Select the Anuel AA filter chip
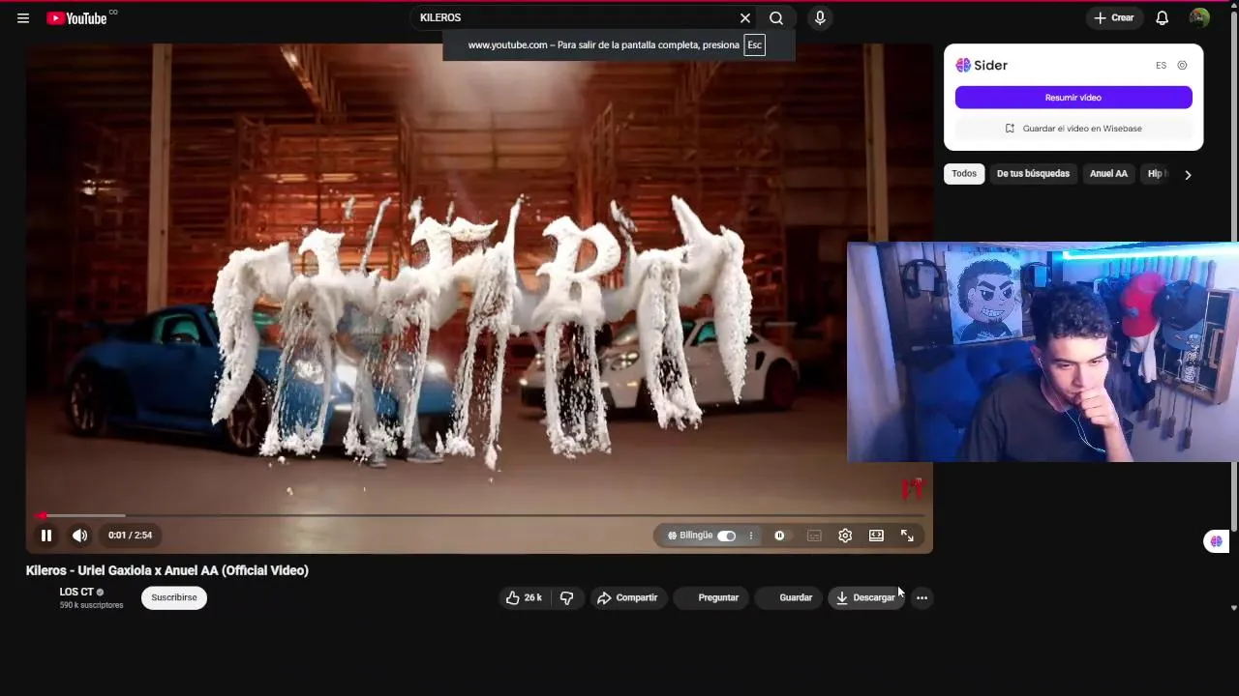This screenshot has height=696, width=1239. pyautogui.click(x=1108, y=174)
